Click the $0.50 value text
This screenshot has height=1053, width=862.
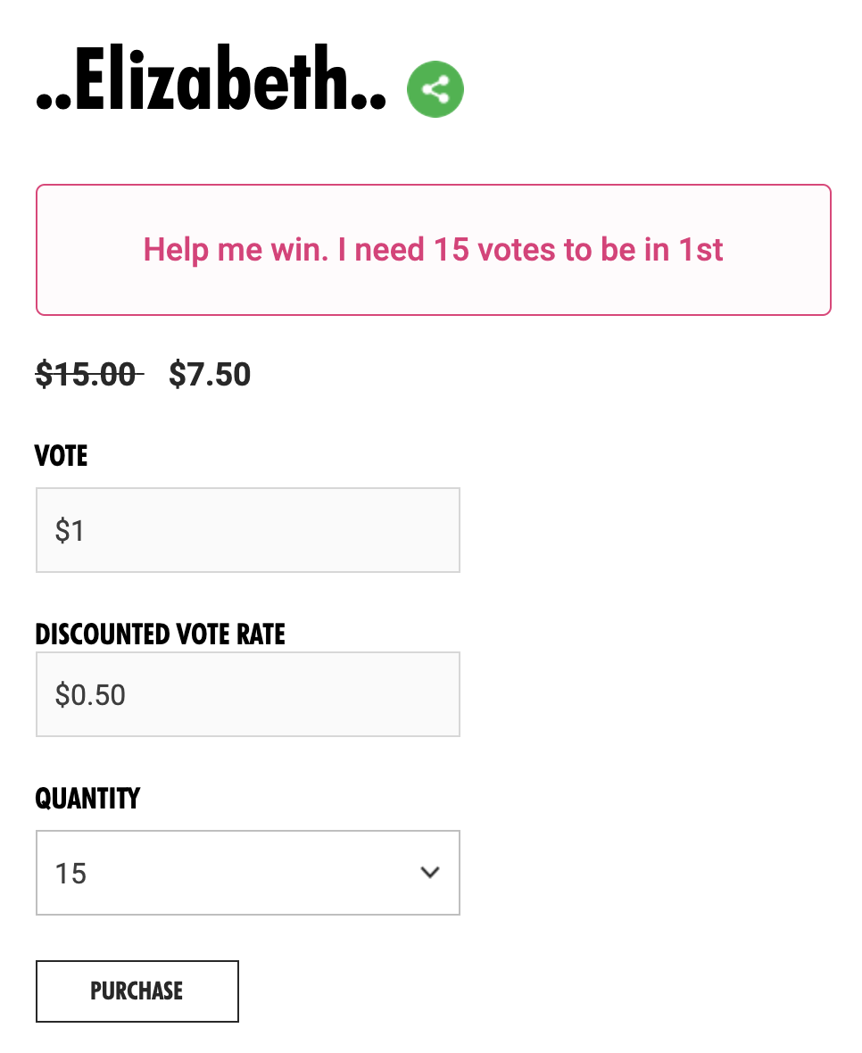click(x=90, y=695)
